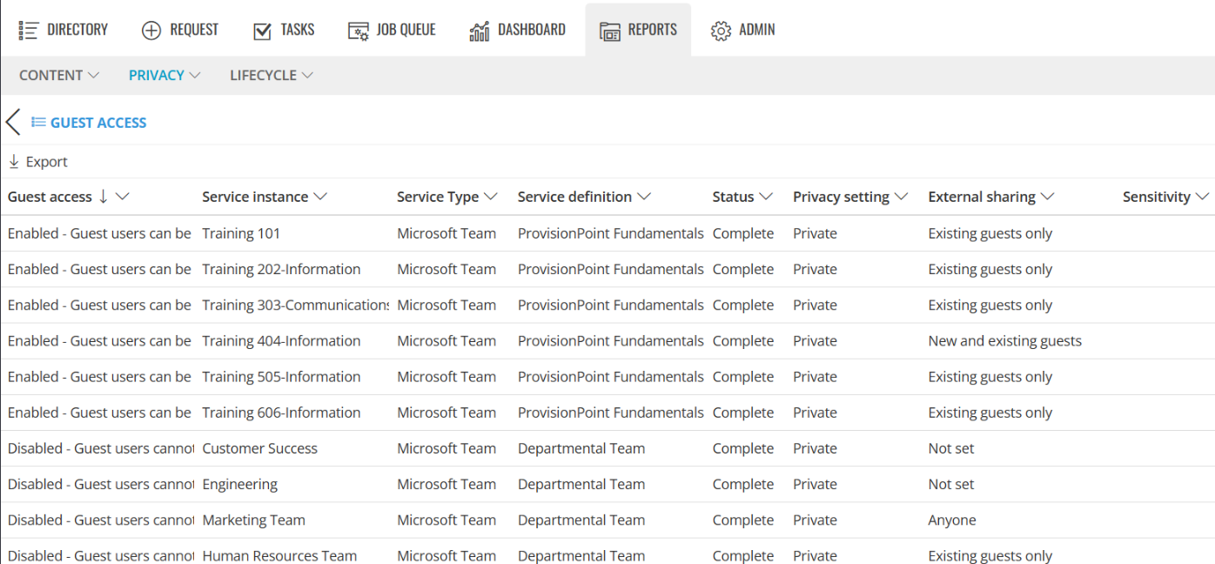Expand the CONTENT submenu
This screenshot has width=1215, height=564.
pos(59,75)
